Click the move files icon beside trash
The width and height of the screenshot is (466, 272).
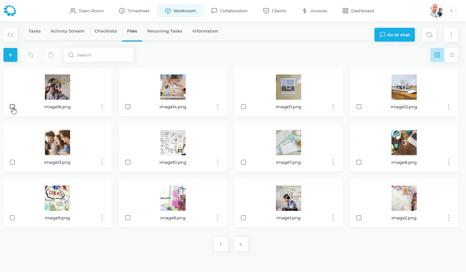(31, 55)
